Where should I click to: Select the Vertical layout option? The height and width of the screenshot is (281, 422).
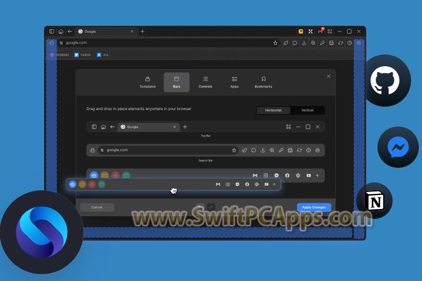tap(307, 110)
